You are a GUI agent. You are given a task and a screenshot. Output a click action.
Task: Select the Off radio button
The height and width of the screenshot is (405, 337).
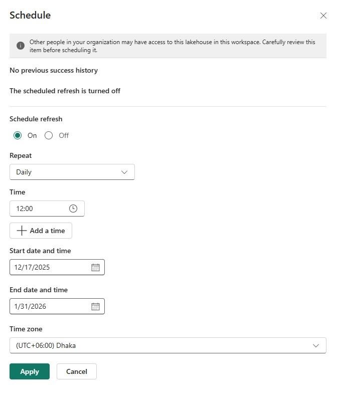click(x=49, y=135)
